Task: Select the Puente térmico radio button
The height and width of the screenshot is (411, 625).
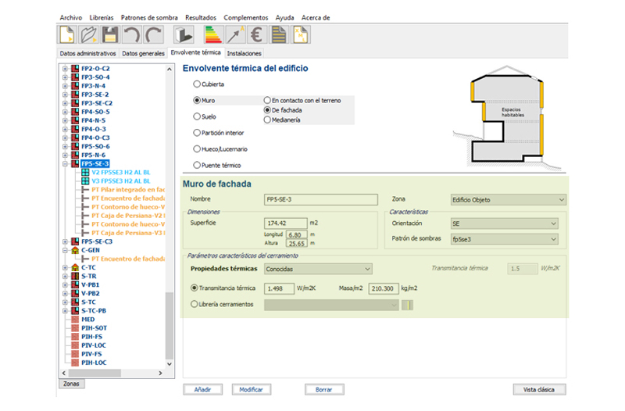Action: click(197, 165)
